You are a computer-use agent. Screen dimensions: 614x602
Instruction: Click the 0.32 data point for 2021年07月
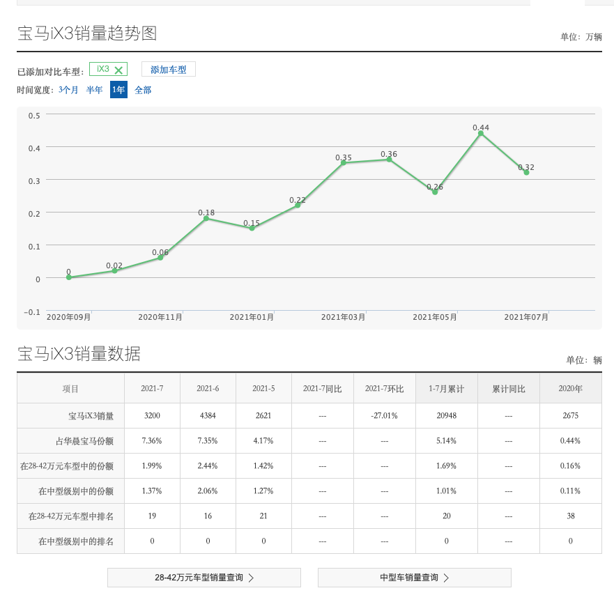526,173
